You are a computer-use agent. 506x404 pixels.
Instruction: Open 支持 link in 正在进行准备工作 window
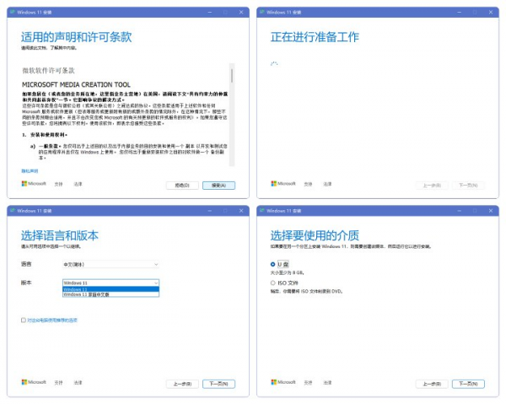point(308,184)
